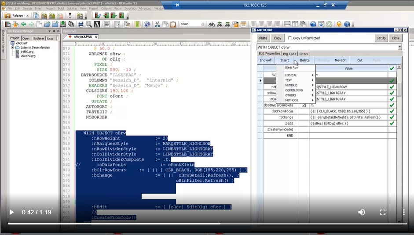Click the video play button
Screen dimensions: 414x235
[x=11, y=212]
